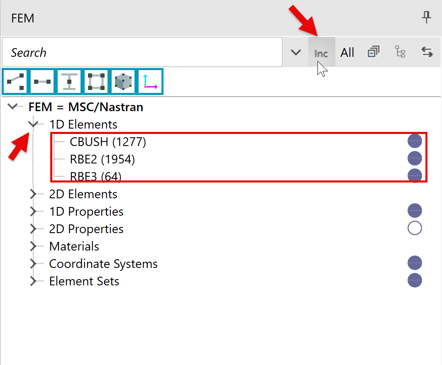Select the CBUSH (1277) tree item
This screenshot has height=365, width=442.
tap(108, 142)
